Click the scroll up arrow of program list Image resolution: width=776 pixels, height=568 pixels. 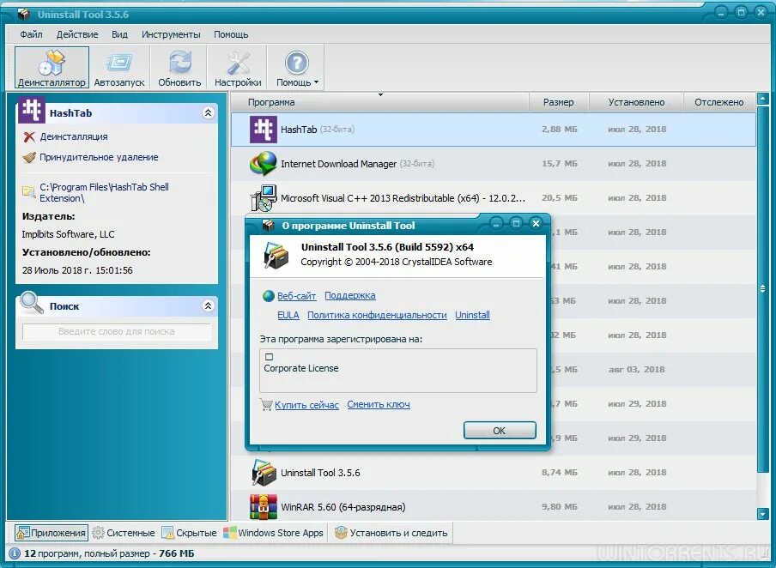pos(762,99)
